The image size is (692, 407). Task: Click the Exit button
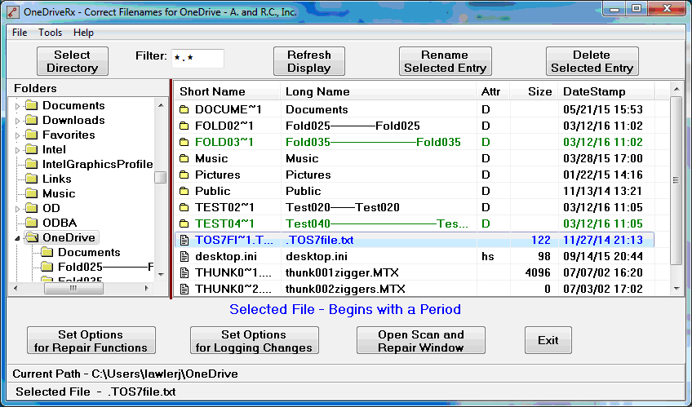(548, 340)
